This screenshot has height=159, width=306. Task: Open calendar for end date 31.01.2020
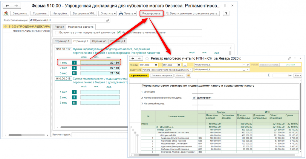(179, 65)
